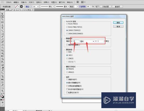Select R13/LT95(3) AutoCAD version
This screenshot has width=144, height=111.
(72, 24)
